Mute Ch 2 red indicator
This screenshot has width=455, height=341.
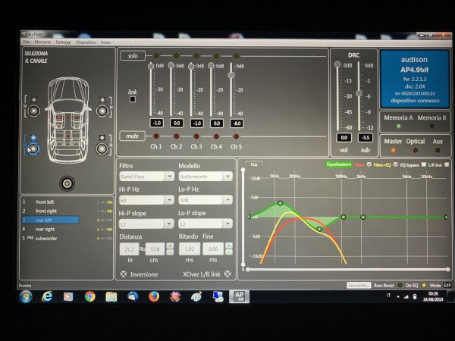point(176,136)
